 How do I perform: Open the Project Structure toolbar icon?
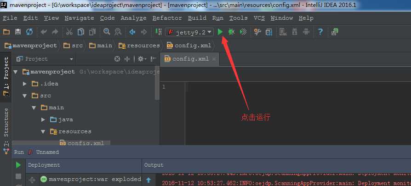click(x=269, y=32)
